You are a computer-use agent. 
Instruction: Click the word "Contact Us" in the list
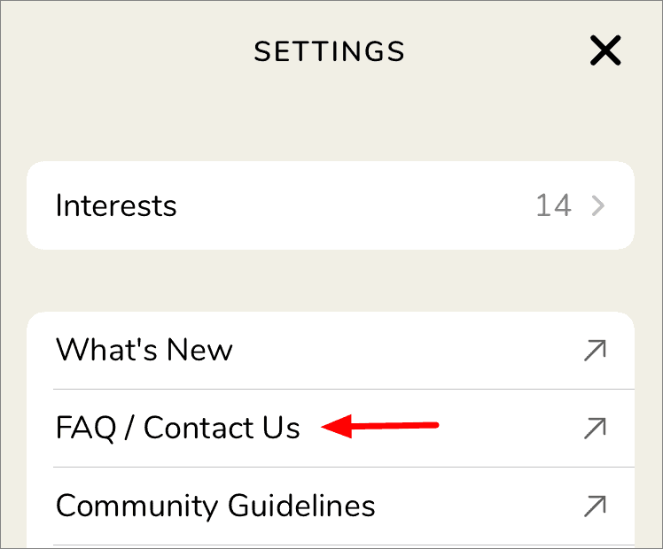pyautogui.click(x=222, y=429)
